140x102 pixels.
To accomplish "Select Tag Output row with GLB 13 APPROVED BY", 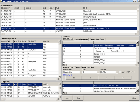I will 30,87.
